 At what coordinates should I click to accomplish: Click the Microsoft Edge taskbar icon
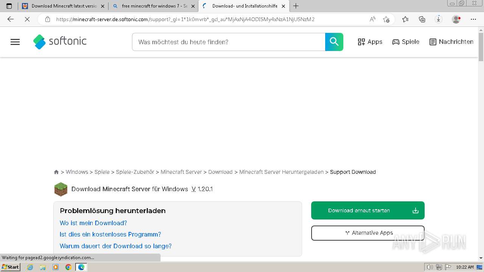click(x=81, y=267)
